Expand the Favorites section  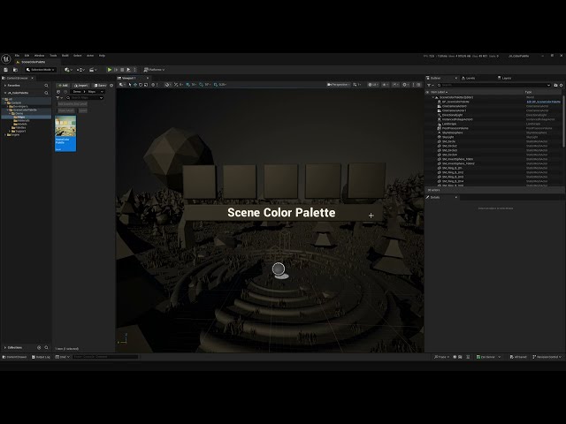[5, 86]
